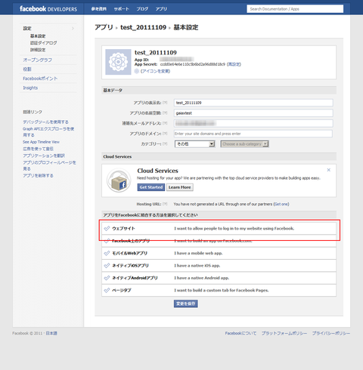Toggle the モバイルWebアプリ integration checkmark

click(107, 253)
